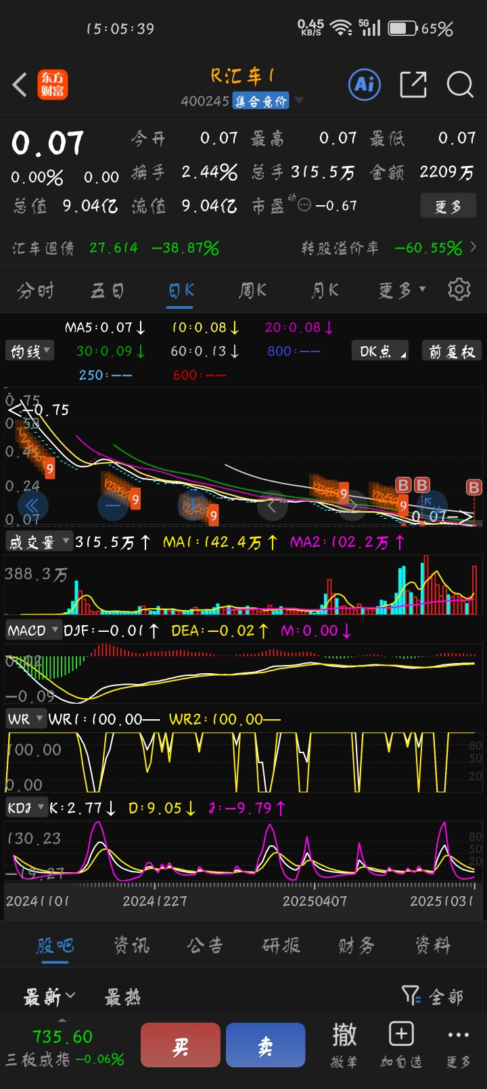Tap the K-line price chart area
The width and height of the screenshot is (487, 1089).
click(243, 457)
